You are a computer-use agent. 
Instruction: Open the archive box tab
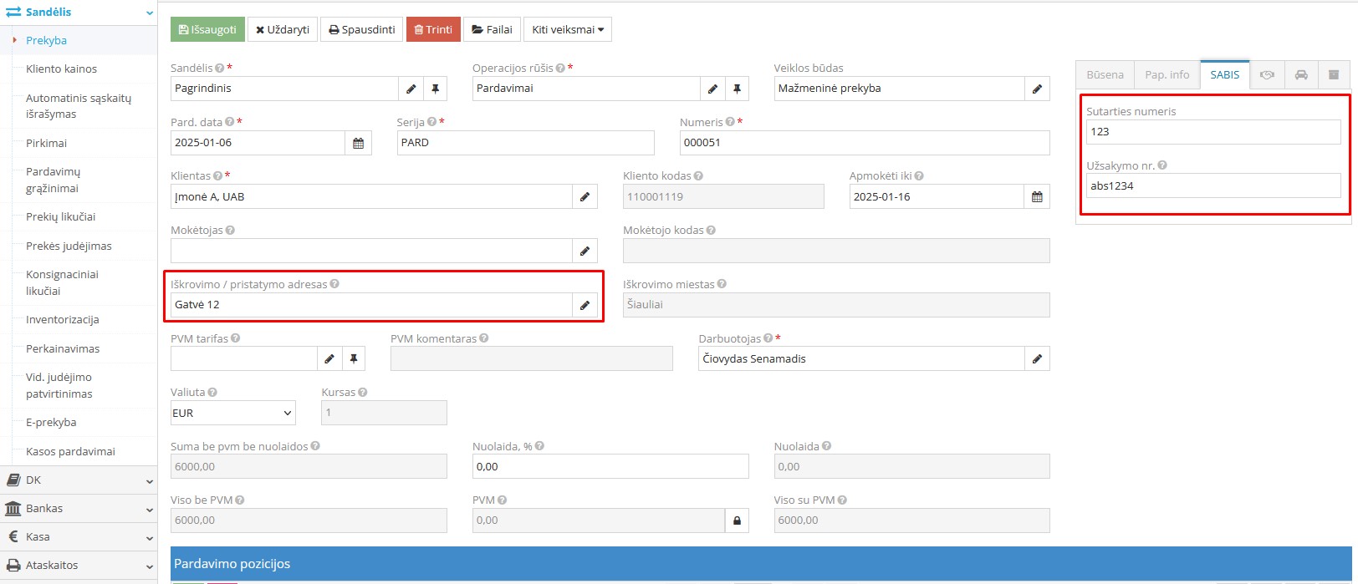(1334, 75)
